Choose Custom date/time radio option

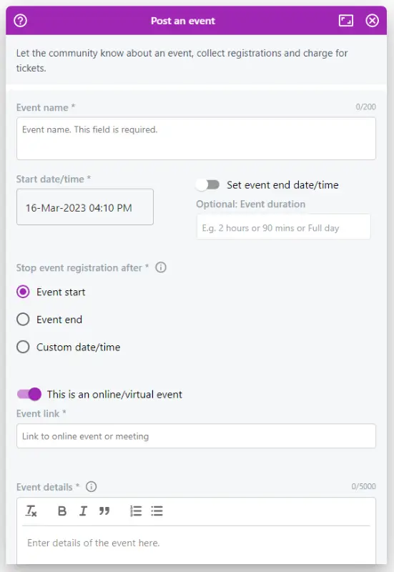[x=23, y=347]
